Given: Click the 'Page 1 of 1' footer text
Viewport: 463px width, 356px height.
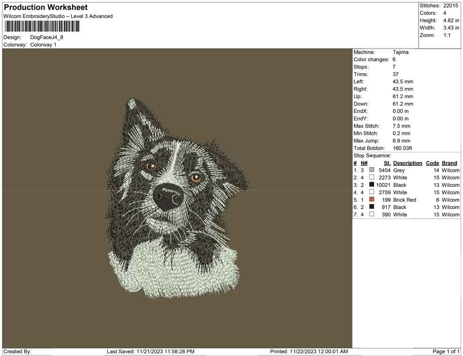Looking at the screenshot, I should point(446,351).
